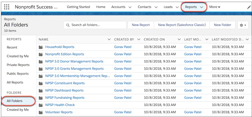Click the New Folder button
The width and height of the screenshot is (252, 117).
pos(223,25)
